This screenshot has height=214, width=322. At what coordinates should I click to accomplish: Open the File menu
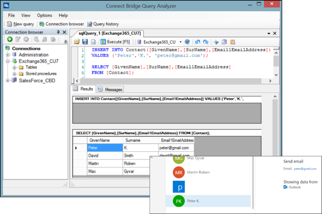11,15
